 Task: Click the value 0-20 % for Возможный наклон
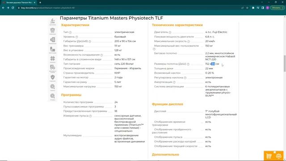tap(210, 73)
